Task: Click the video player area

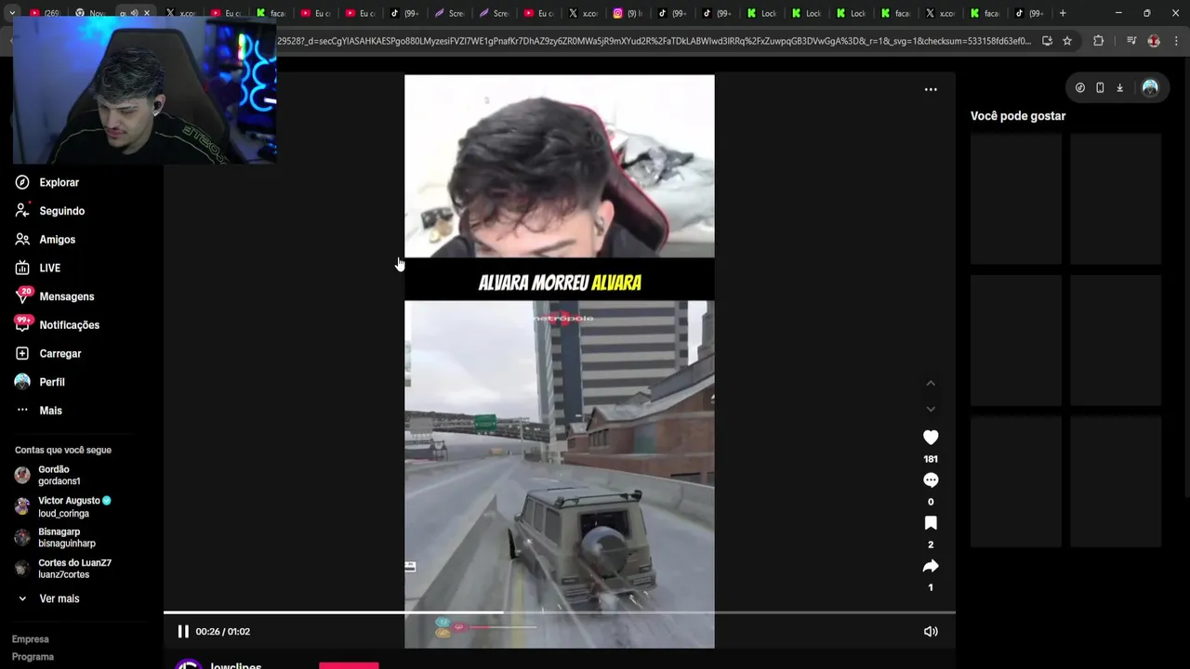Action: [x=560, y=361]
